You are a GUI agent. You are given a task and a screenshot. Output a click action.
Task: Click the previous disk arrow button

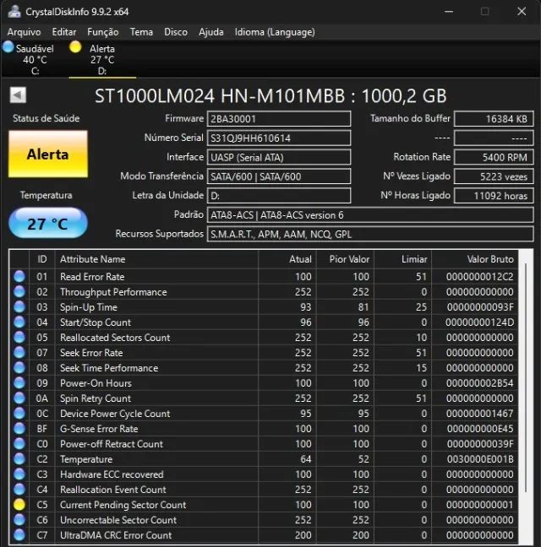18,95
